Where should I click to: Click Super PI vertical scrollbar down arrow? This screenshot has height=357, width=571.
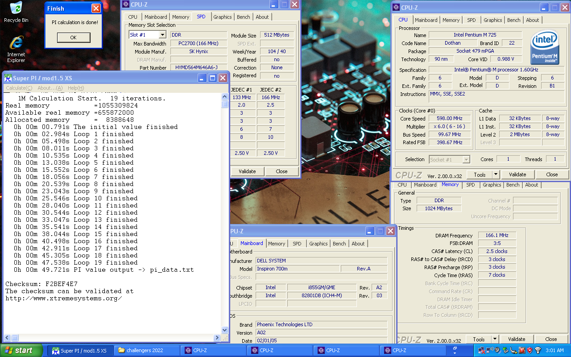pyautogui.click(x=225, y=330)
